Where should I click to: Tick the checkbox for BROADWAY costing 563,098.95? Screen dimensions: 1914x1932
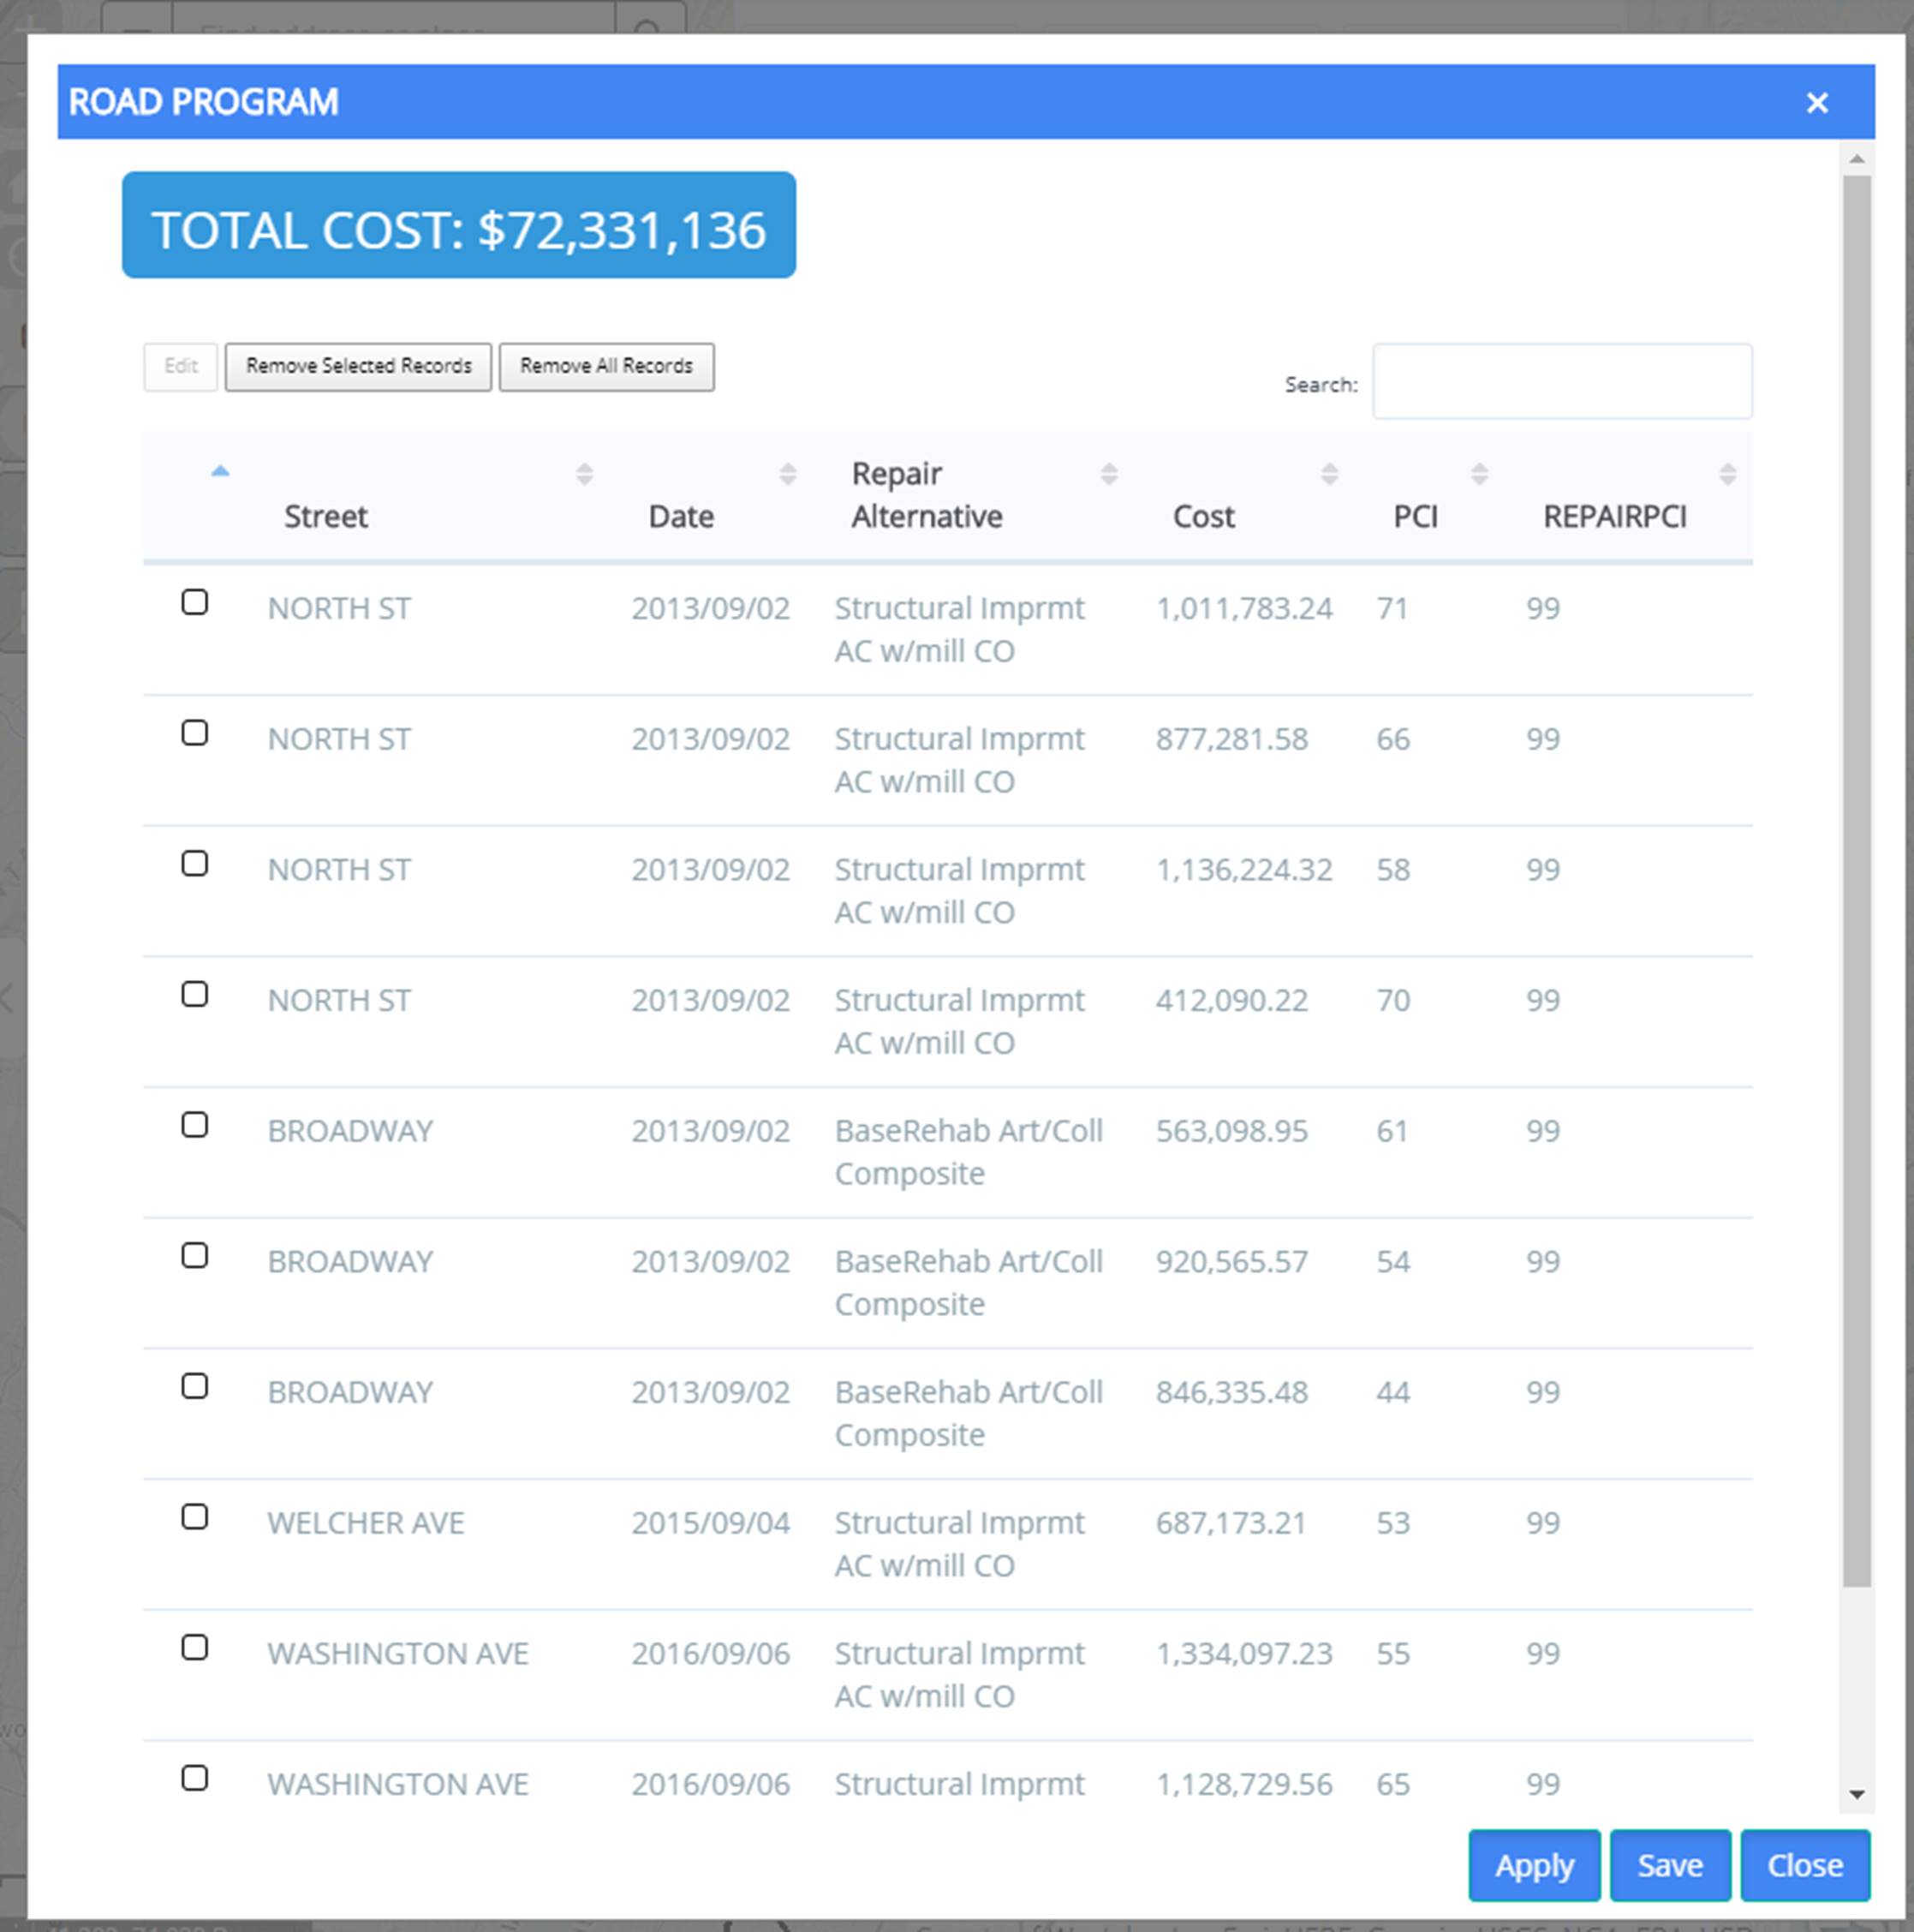coord(195,1124)
